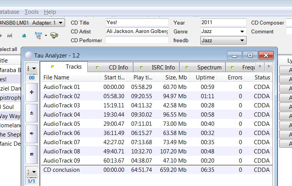Click the plus button in Tau Analyzer sidebar
Screen dimensions: 292x186
coord(32,92)
